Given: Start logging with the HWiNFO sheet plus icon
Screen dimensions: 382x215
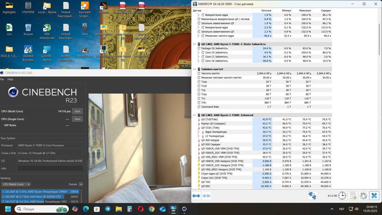Looking at the screenshot, I should (353, 196).
